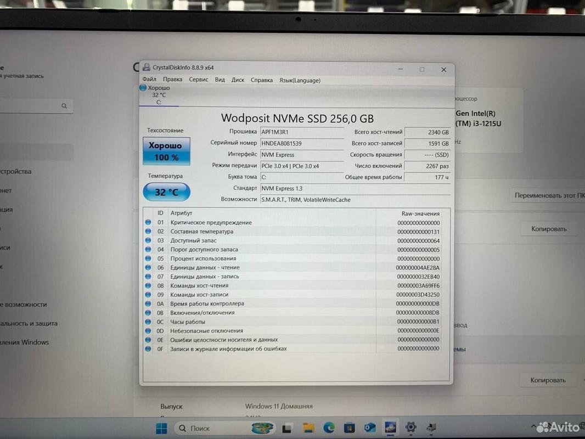
Task: Open the Диск menu
Action: tap(238, 80)
